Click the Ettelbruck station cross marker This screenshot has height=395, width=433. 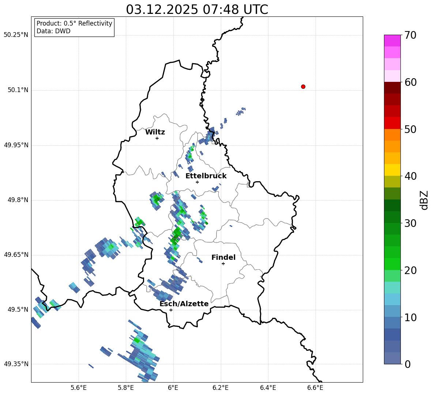[x=197, y=182]
